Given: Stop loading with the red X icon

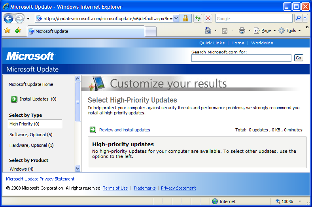Looking at the screenshot, I should pyautogui.click(x=208, y=19).
